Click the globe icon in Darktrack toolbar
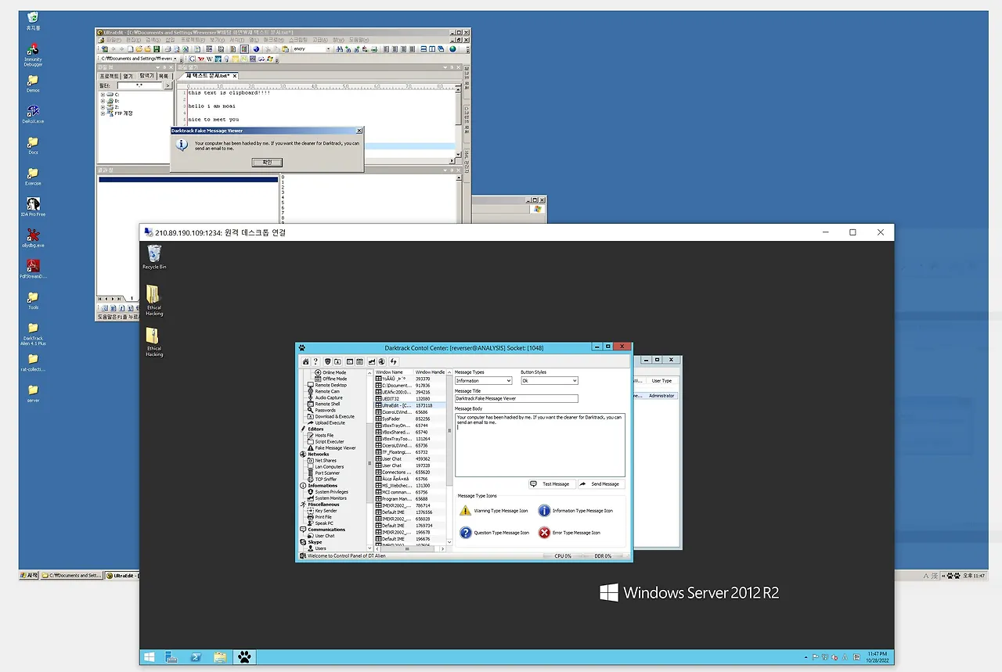Image resolution: width=1002 pixels, height=672 pixels. pyautogui.click(x=381, y=361)
